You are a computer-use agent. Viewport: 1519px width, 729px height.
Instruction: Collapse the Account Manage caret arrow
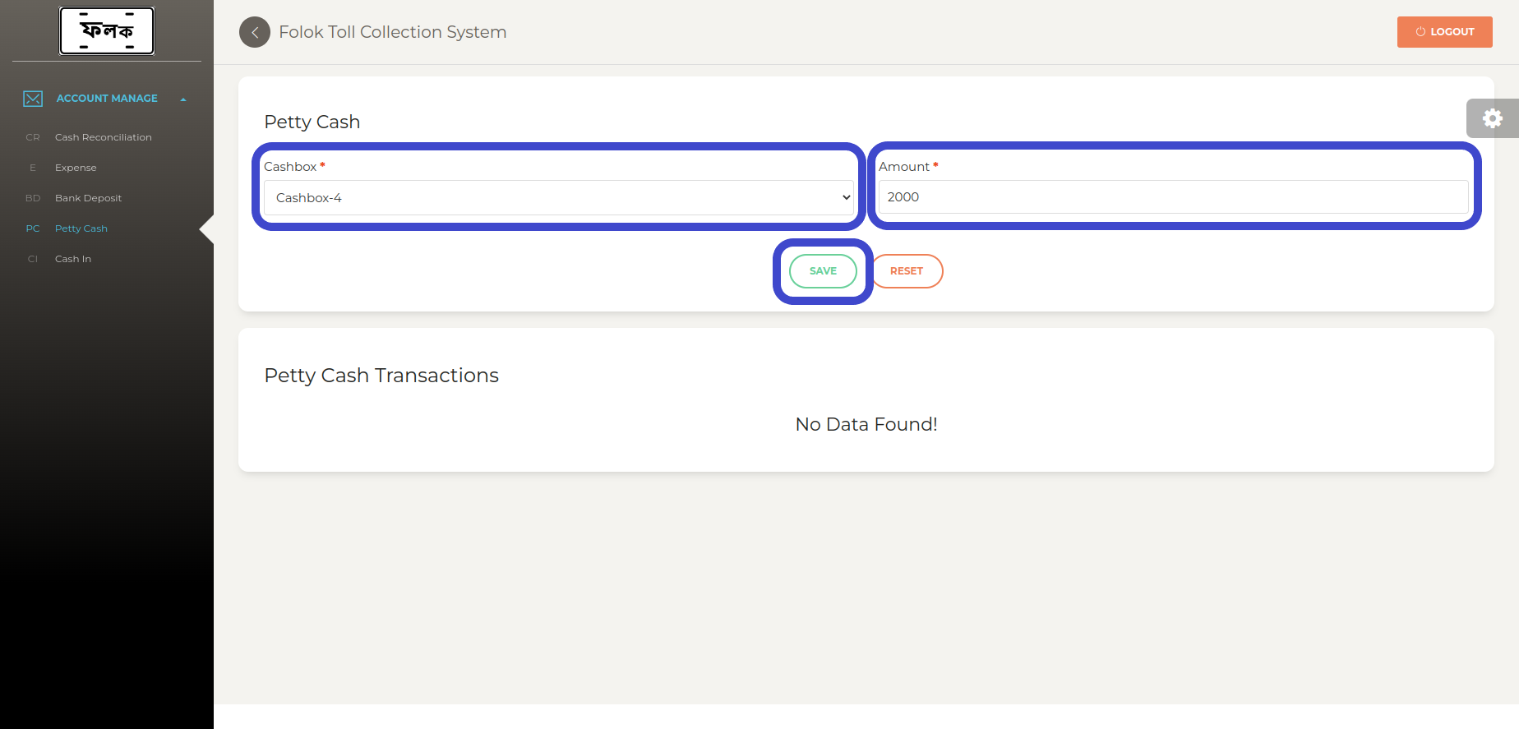coord(183,99)
